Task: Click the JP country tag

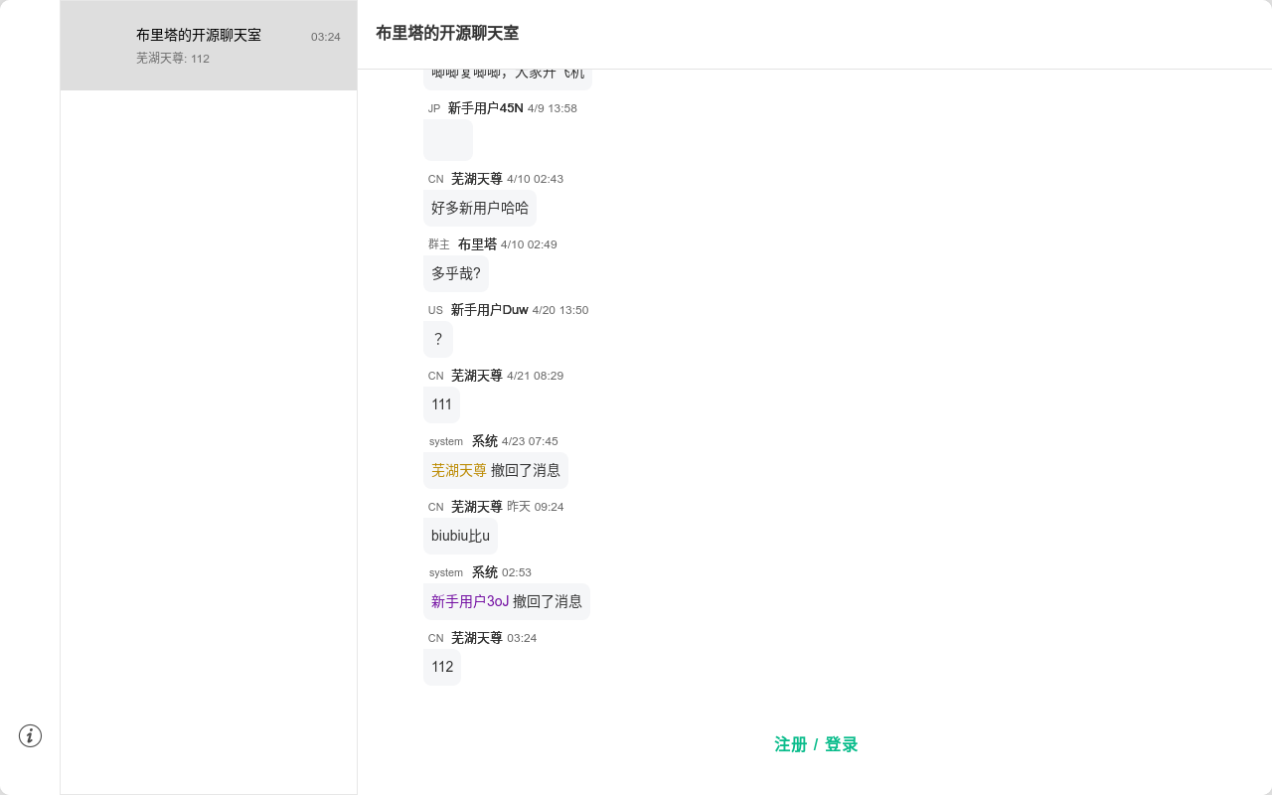Action: tap(434, 109)
